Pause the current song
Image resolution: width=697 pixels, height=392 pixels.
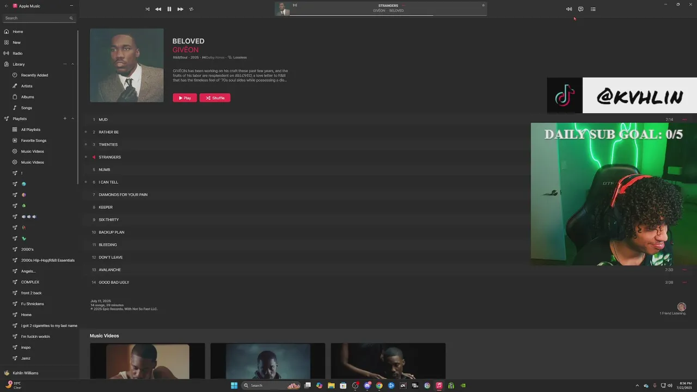pyautogui.click(x=169, y=9)
